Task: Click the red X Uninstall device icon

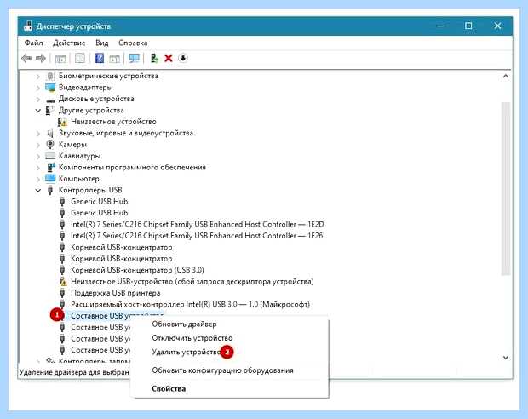Action: click(169, 58)
